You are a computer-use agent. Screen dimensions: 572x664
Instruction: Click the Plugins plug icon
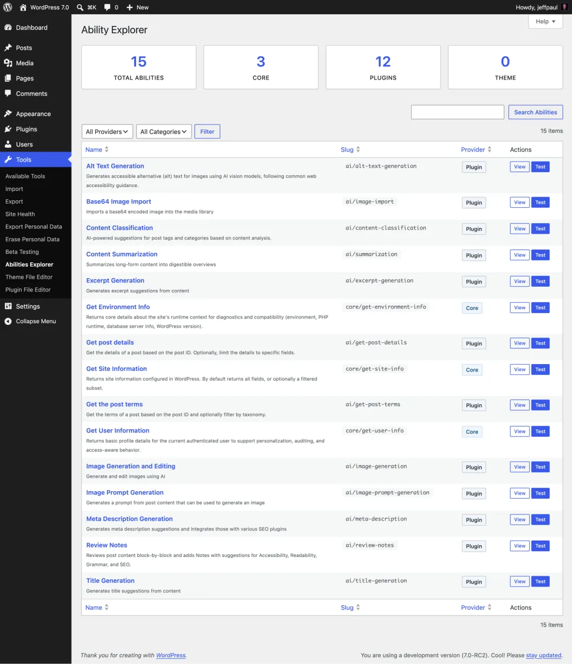[x=8, y=129]
